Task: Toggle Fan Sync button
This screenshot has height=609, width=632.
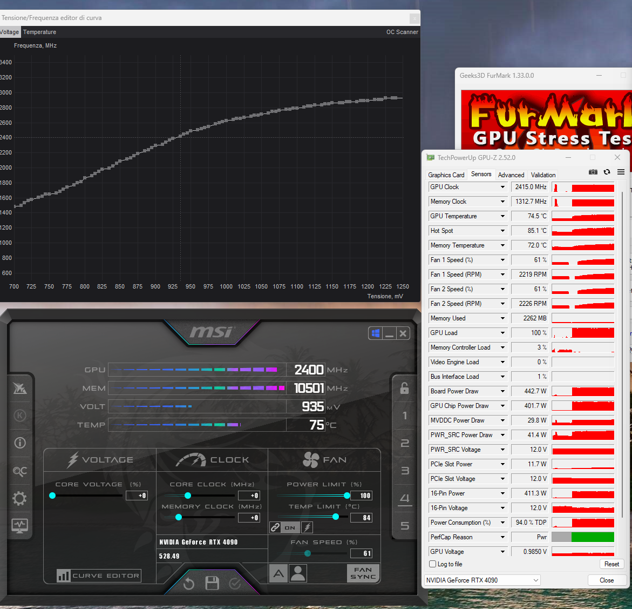Action: coord(363,573)
